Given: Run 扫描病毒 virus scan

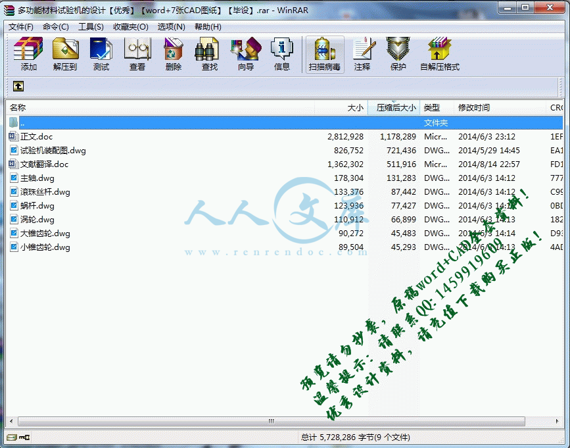Looking at the screenshot, I should 325,54.
